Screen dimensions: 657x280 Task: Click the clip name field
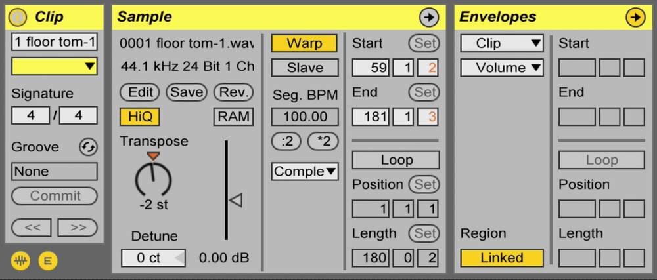[55, 42]
